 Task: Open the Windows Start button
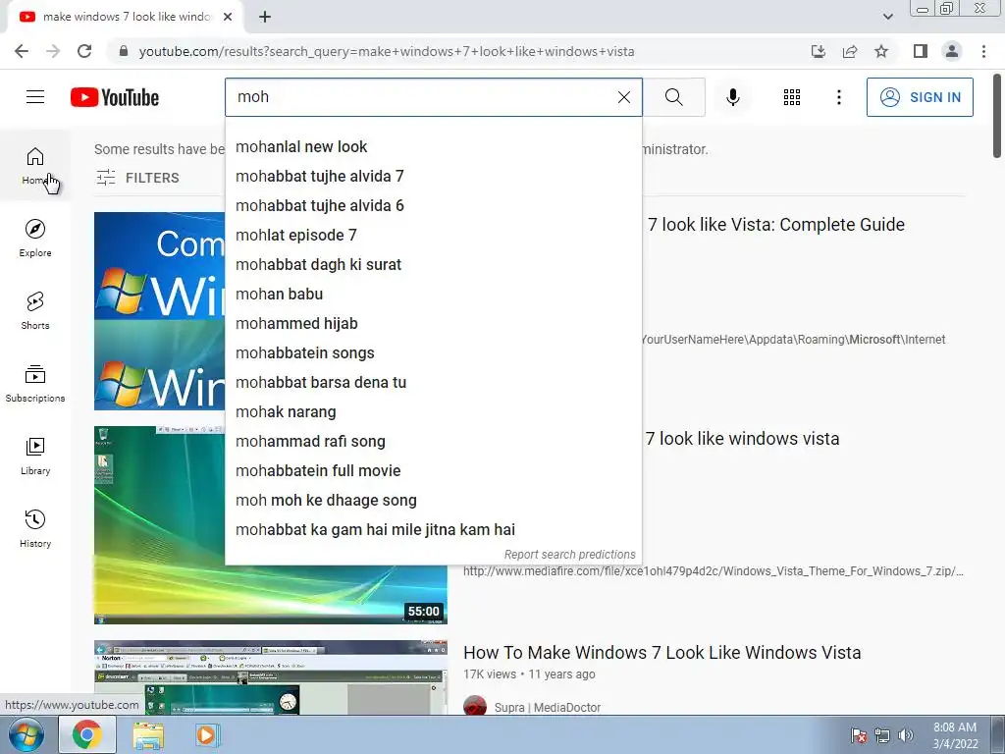click(26, 734)
